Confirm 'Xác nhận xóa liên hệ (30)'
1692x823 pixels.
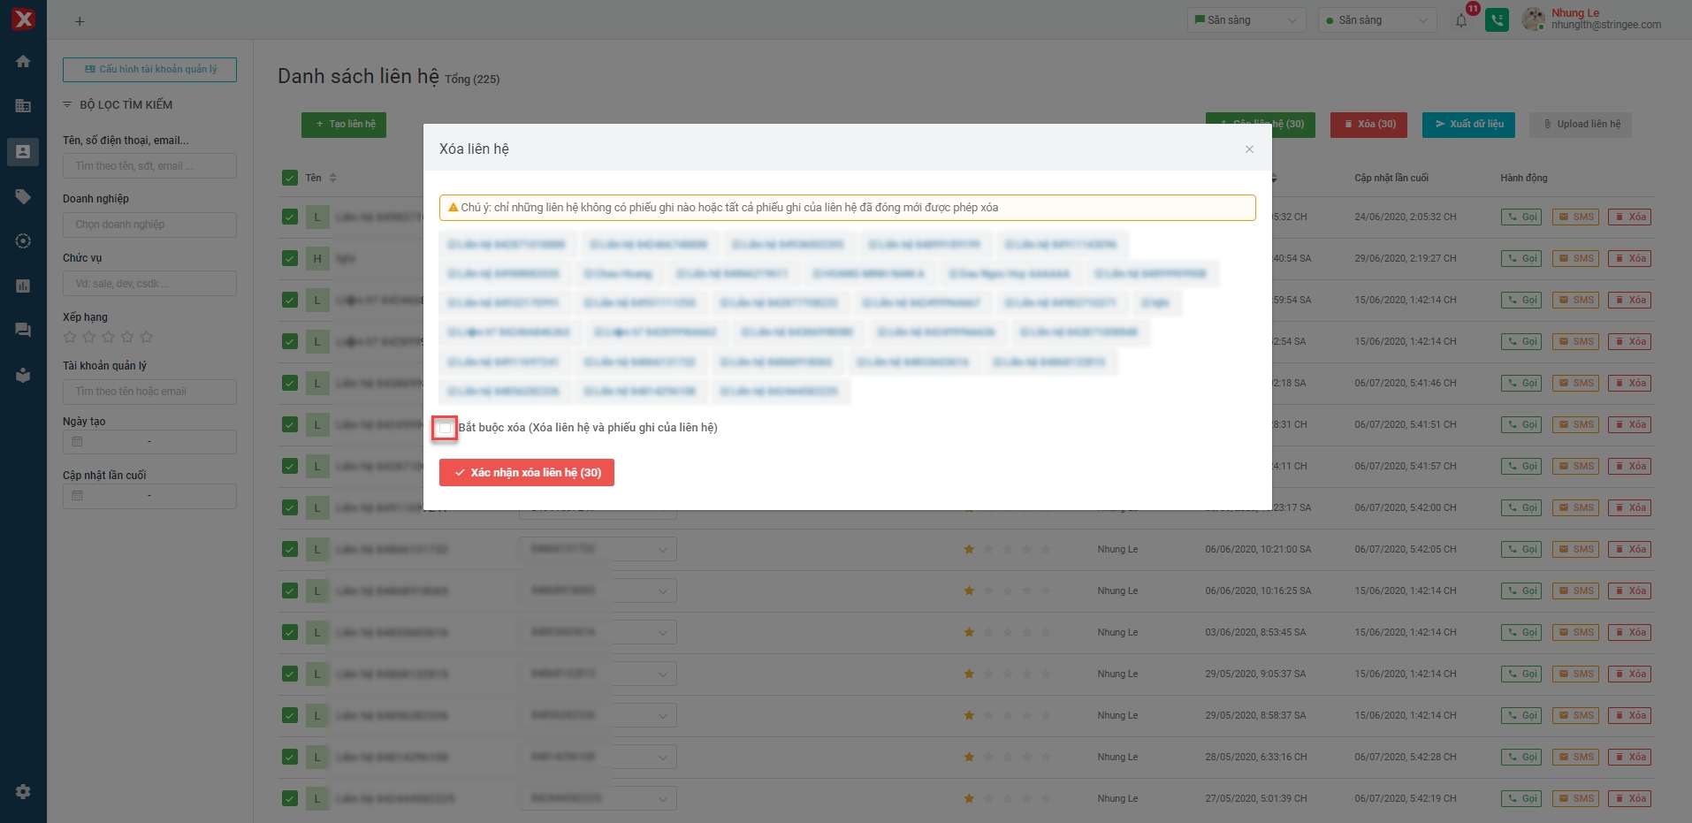click(x=527, y=473)
